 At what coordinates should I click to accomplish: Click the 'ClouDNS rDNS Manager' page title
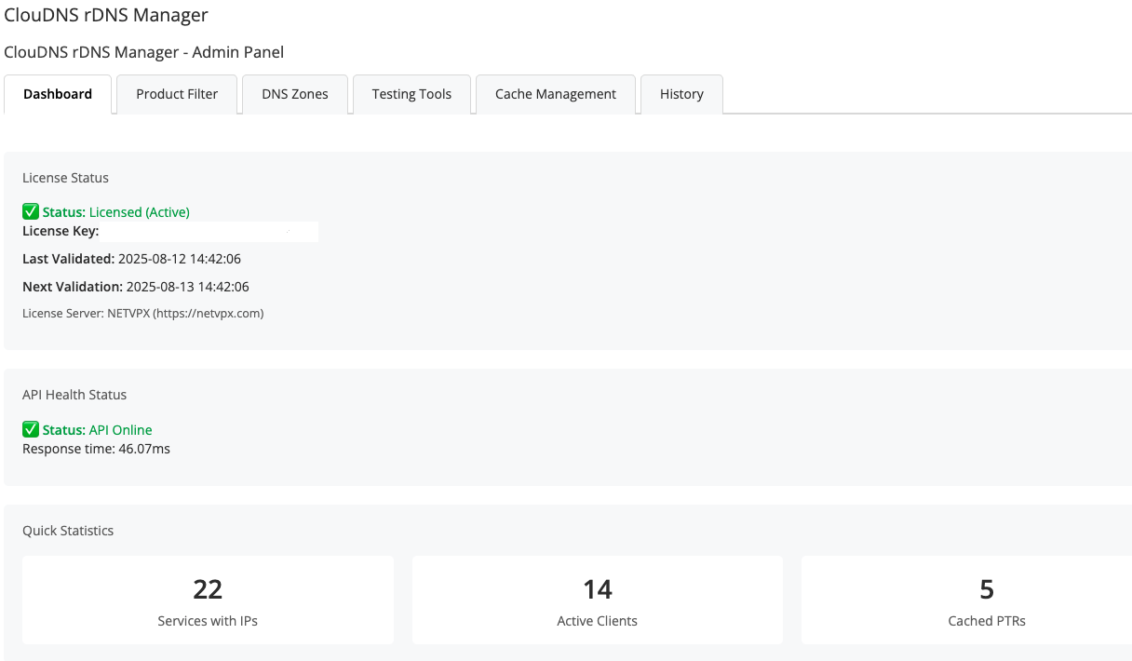coord(106,15)
